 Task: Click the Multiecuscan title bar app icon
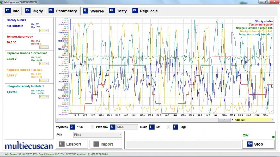pos(2,2)
